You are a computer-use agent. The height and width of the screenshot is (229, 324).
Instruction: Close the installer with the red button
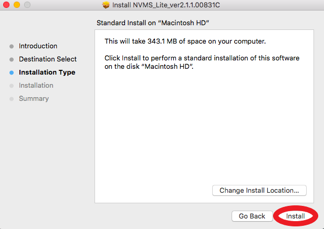click(x=6, y=5)
